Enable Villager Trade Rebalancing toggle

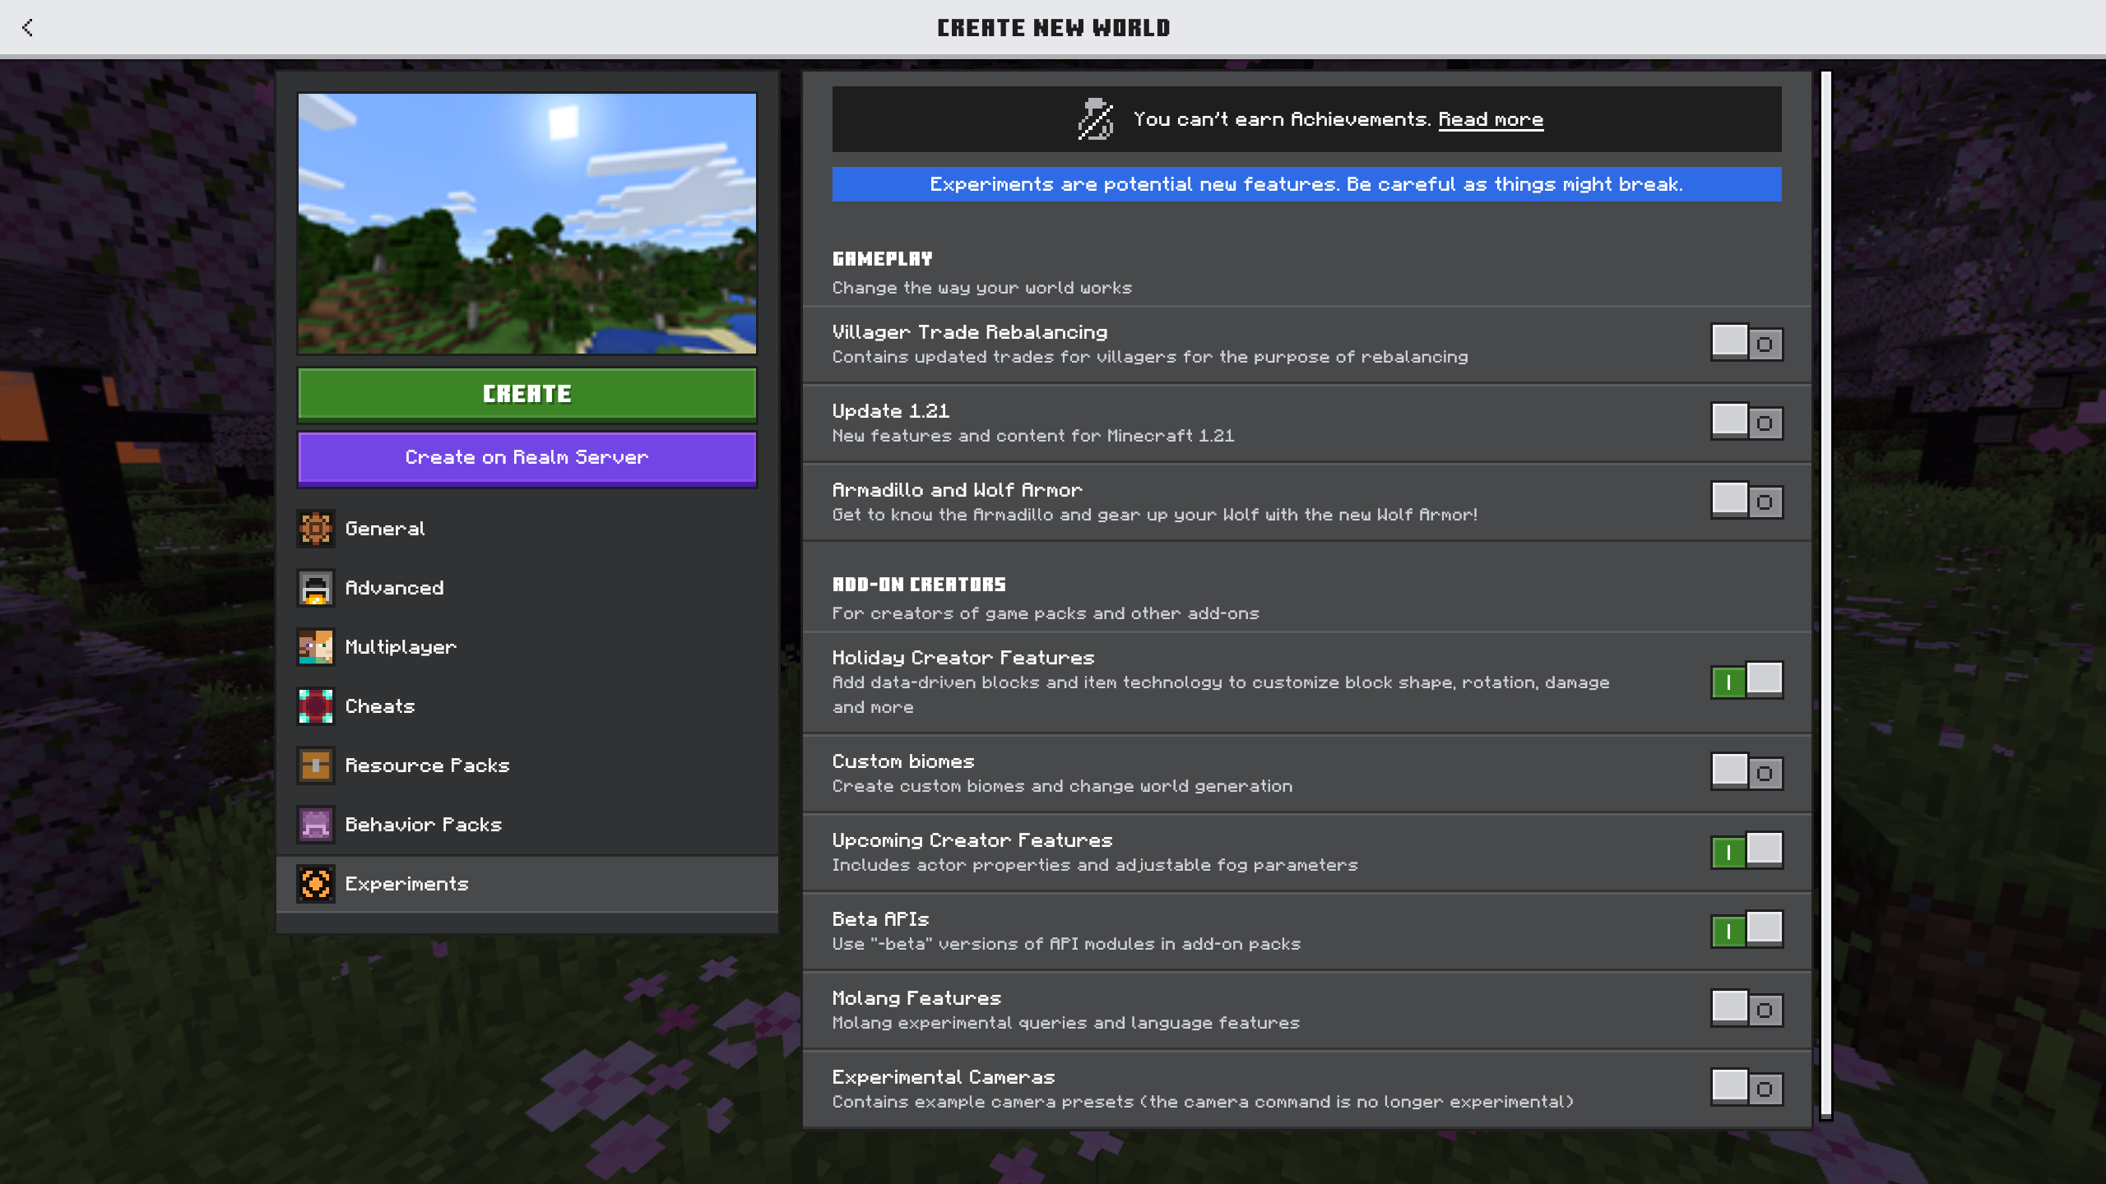click(x=1746, y=342)
